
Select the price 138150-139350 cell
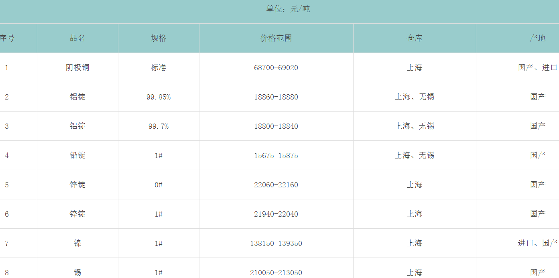click(276, 244)
